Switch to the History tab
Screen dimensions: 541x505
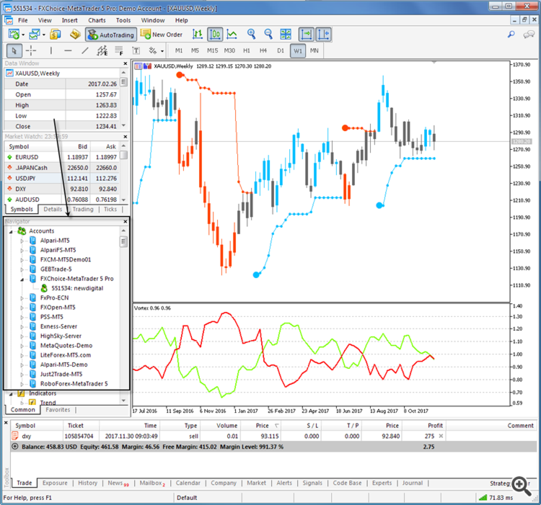[87, 483]
